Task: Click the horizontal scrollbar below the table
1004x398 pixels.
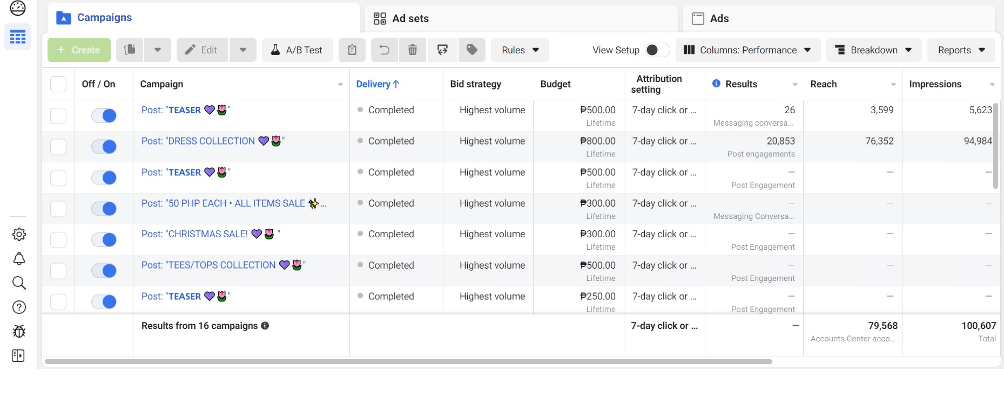Action: click(x=408, y=361)
